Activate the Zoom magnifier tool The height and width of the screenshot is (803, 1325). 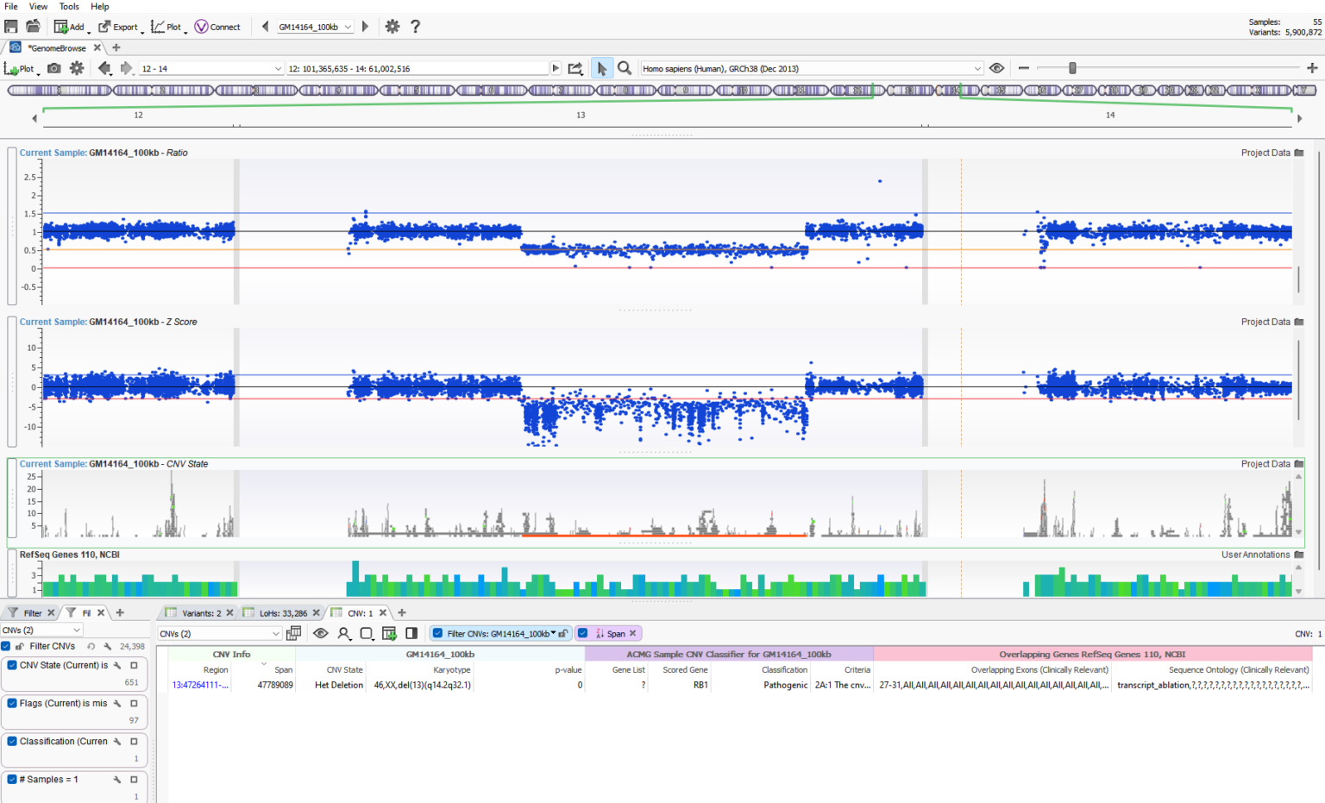coord(625,67)
